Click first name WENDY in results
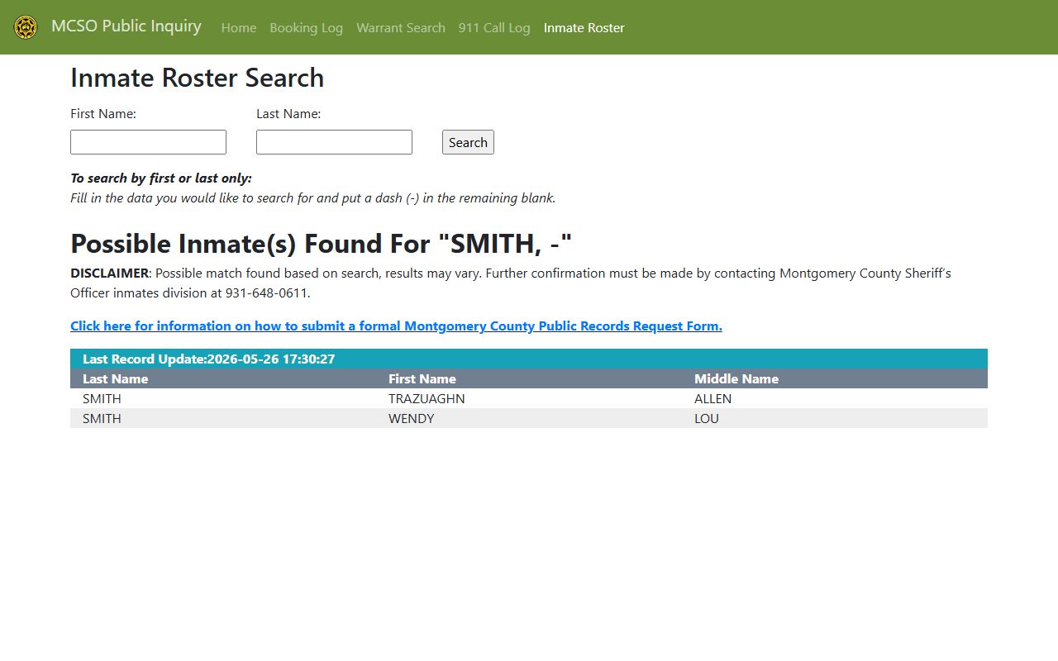The width and height of the screenshot is (1058, 661). [411, 419]
